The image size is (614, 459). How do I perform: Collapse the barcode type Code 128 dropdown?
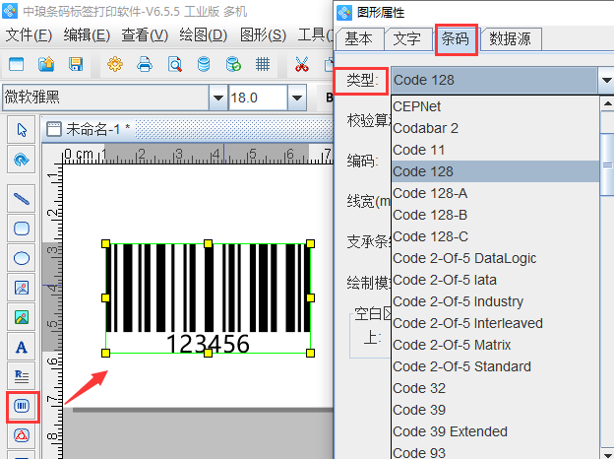tap(603, 80)
